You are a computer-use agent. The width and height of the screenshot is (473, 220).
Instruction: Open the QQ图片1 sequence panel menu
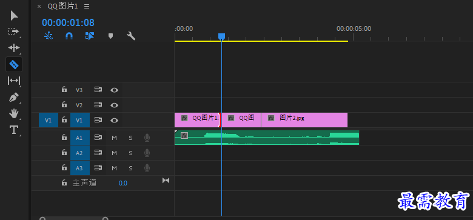87,6
